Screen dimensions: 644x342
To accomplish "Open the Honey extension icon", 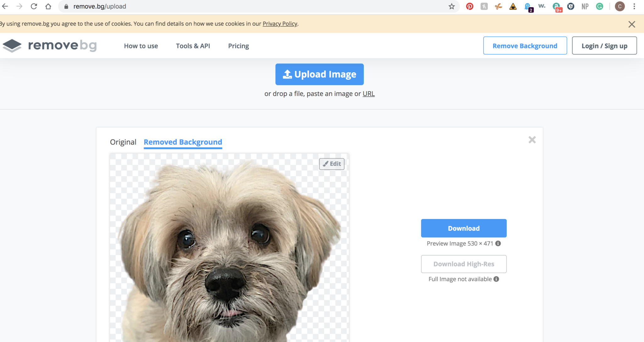I will coord(484,6).
